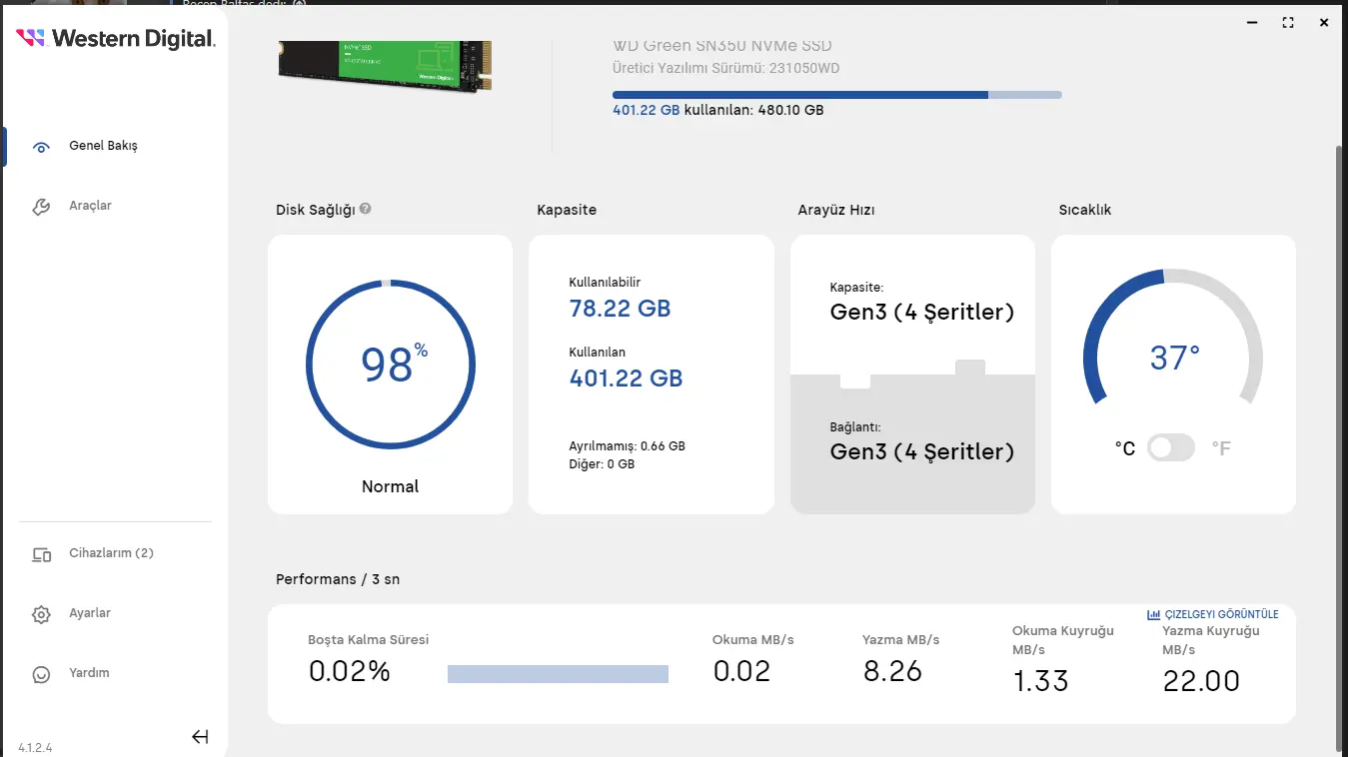Click the 98% disk health ring
Viewport: 1348px width, 757px height.
click(391, 367)
